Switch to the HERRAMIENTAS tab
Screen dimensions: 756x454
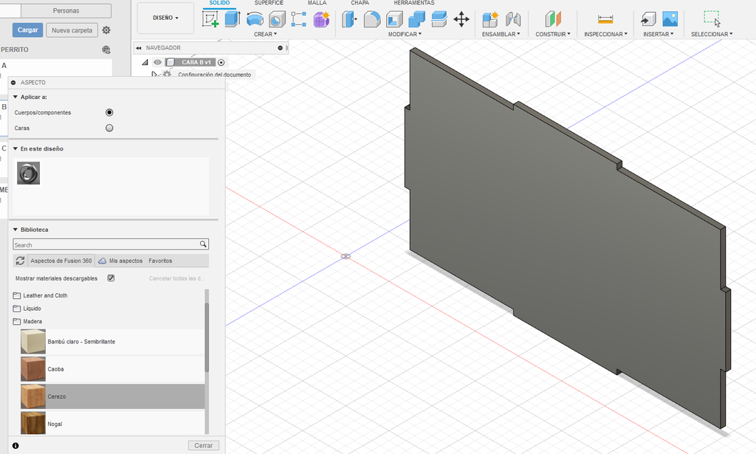pyautogui.click(x=414, y=3)
